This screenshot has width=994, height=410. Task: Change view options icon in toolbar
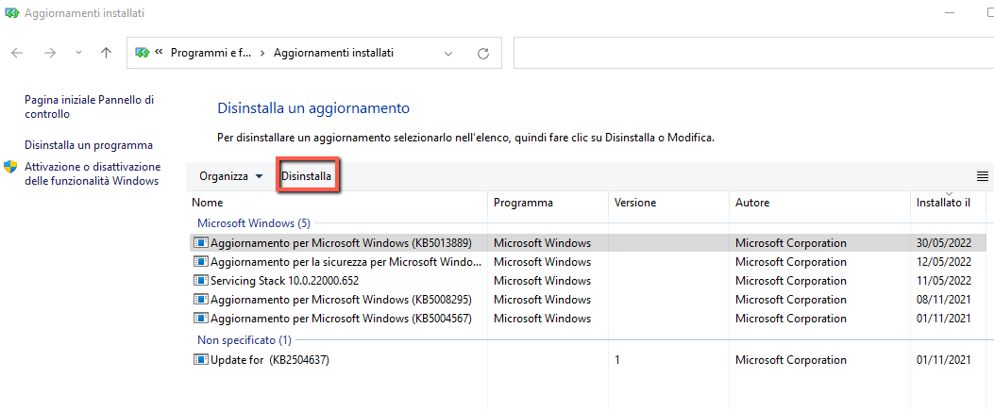coord(983,176)
